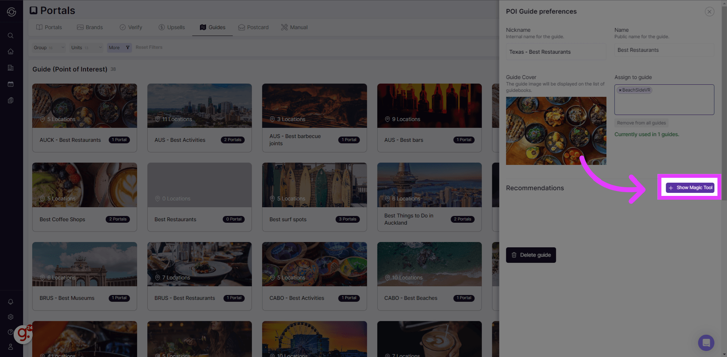Select the Documents icon in the sidebar
The width and height of the screenshot is (727, 357).
pos(11,100)
